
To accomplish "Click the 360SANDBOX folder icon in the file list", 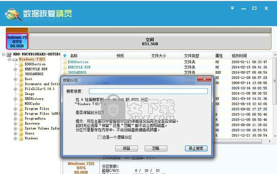I will click(64, 72).
